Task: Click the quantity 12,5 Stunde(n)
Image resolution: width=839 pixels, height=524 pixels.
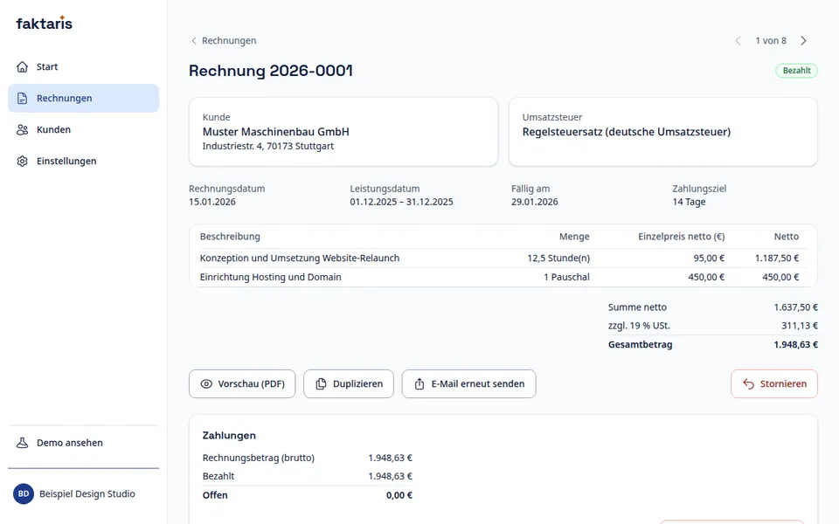Action: pos(558,259)
